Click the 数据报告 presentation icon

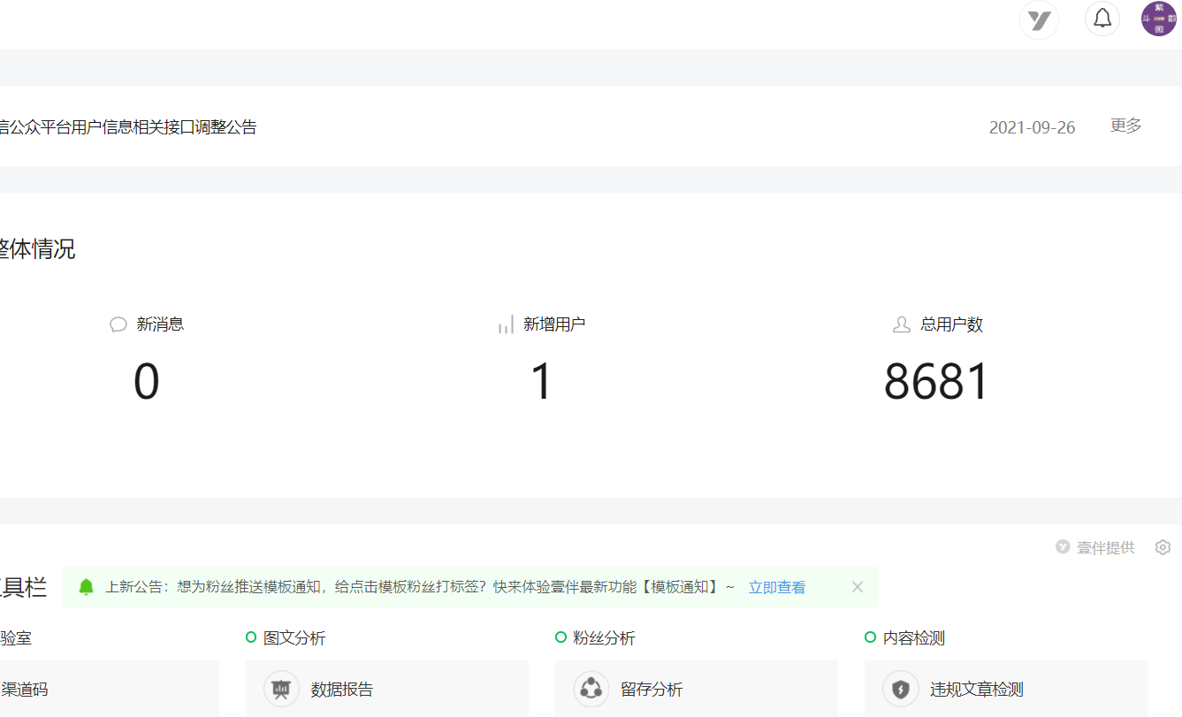[x=281, y=689]
